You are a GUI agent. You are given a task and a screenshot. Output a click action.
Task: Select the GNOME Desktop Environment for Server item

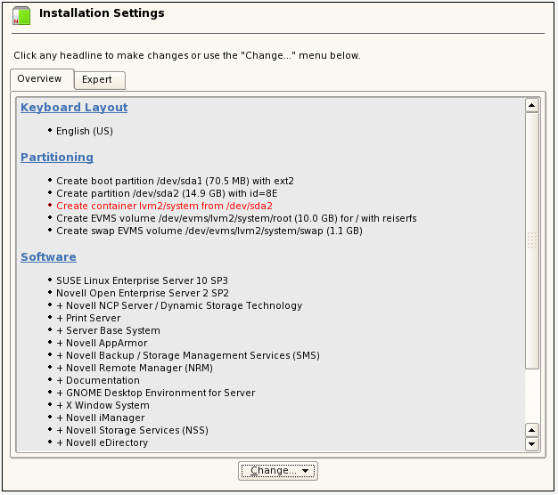155,393
